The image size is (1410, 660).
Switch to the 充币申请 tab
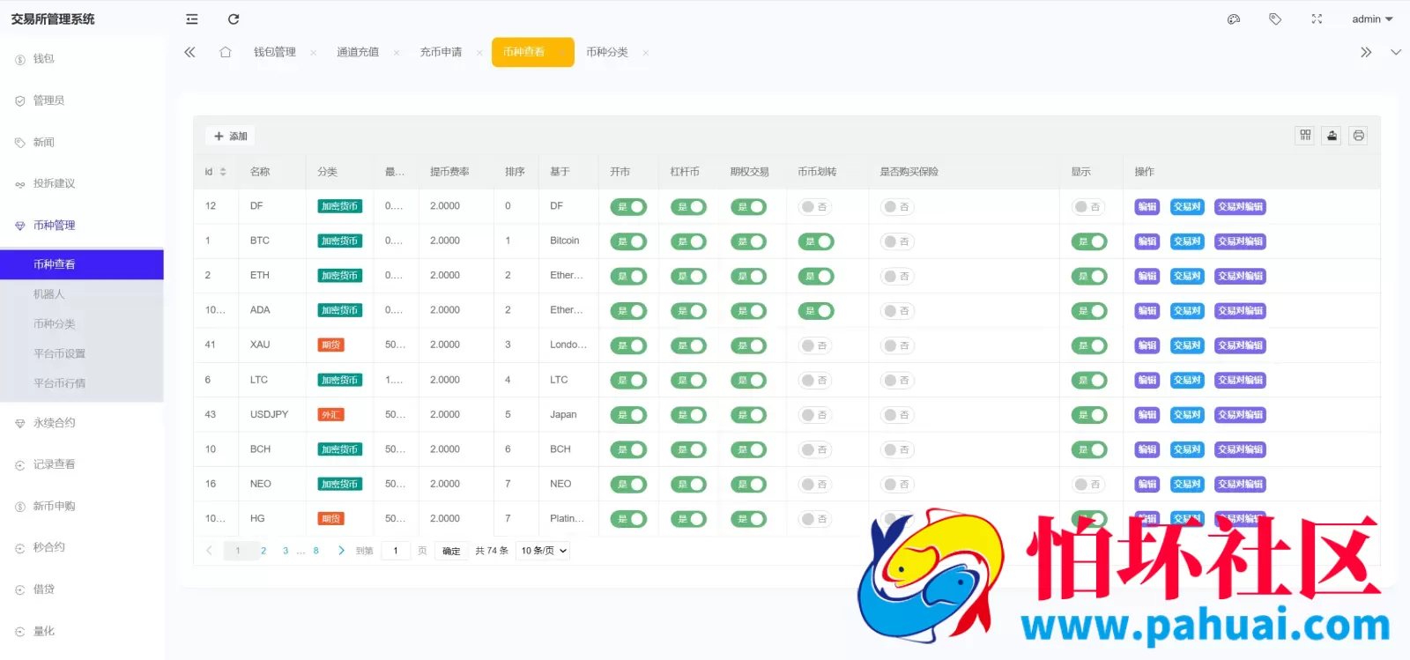[x=441, y=52]
